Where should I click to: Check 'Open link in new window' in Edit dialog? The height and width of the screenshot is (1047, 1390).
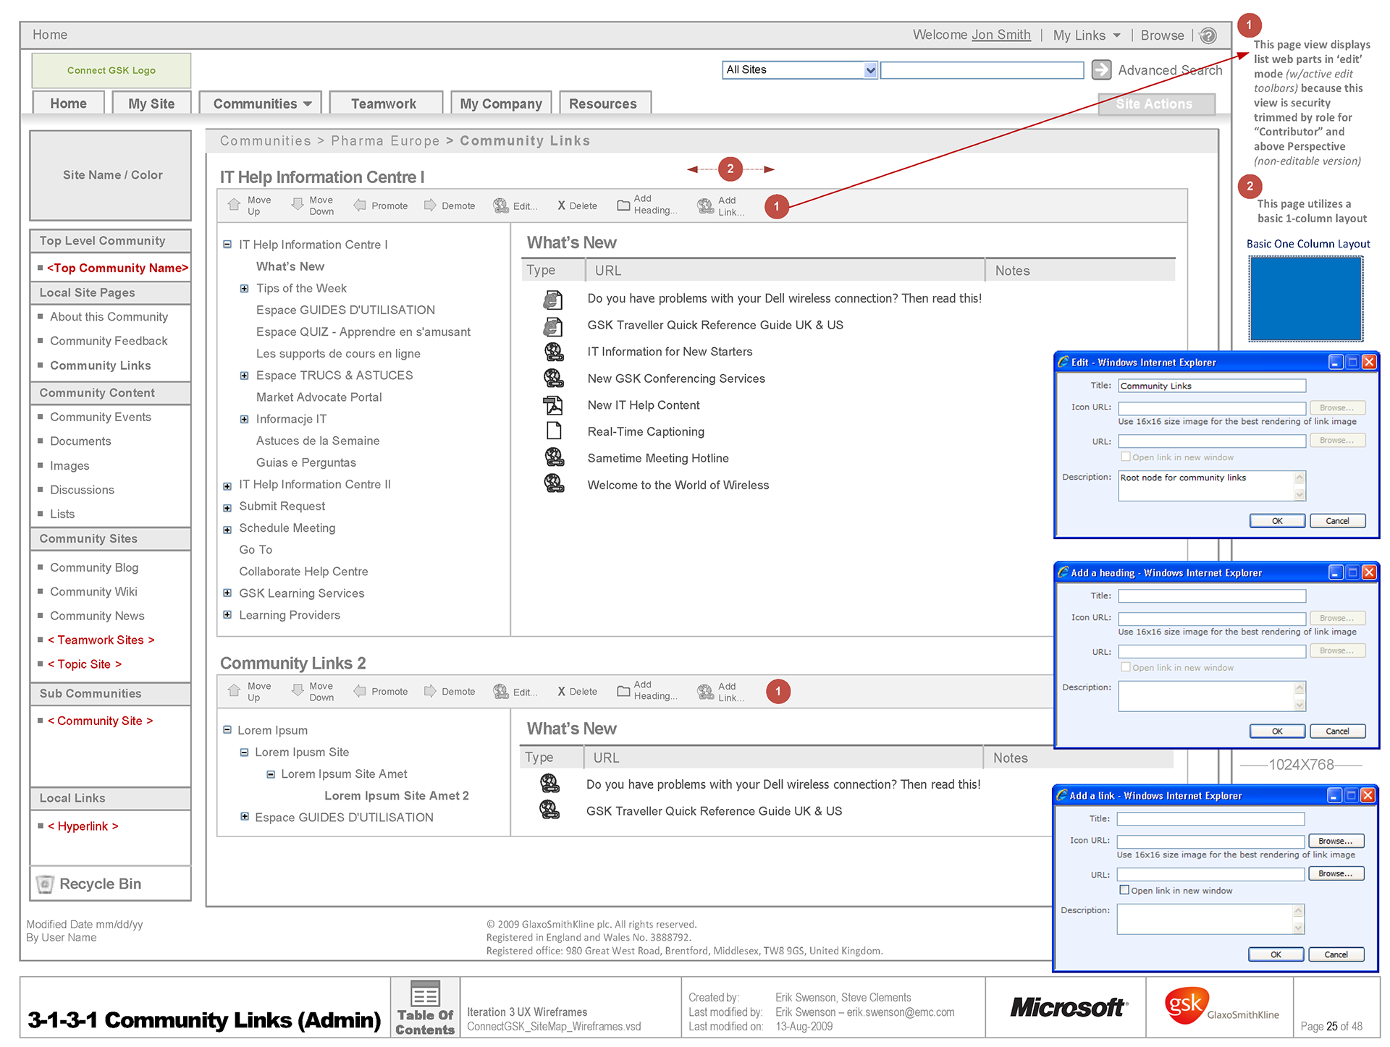coord(1125,457)
